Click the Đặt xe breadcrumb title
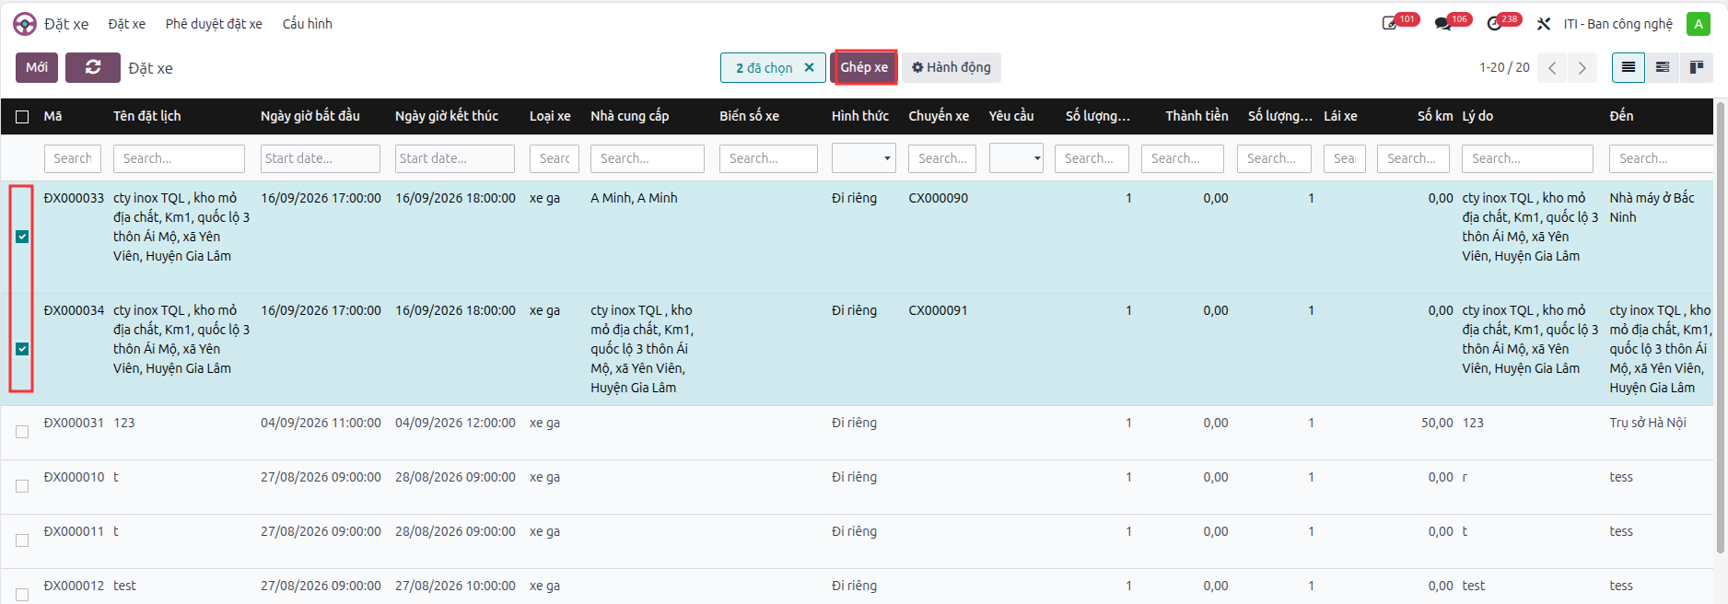 (150, 68)
